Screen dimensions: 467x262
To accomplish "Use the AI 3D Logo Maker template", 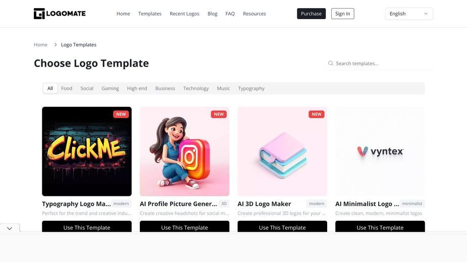I will click(282, 227).
